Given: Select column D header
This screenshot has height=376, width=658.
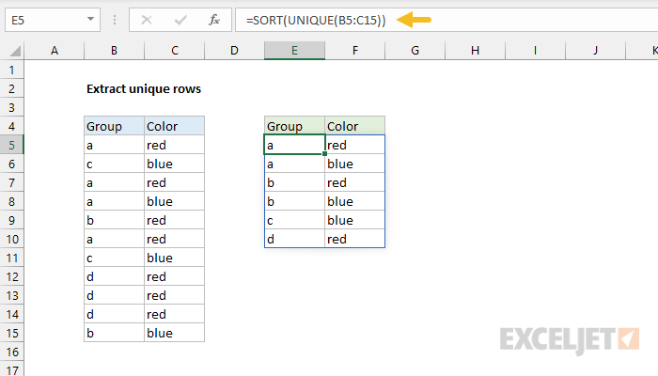Looking at the screenshot, I should pos(235,51).
